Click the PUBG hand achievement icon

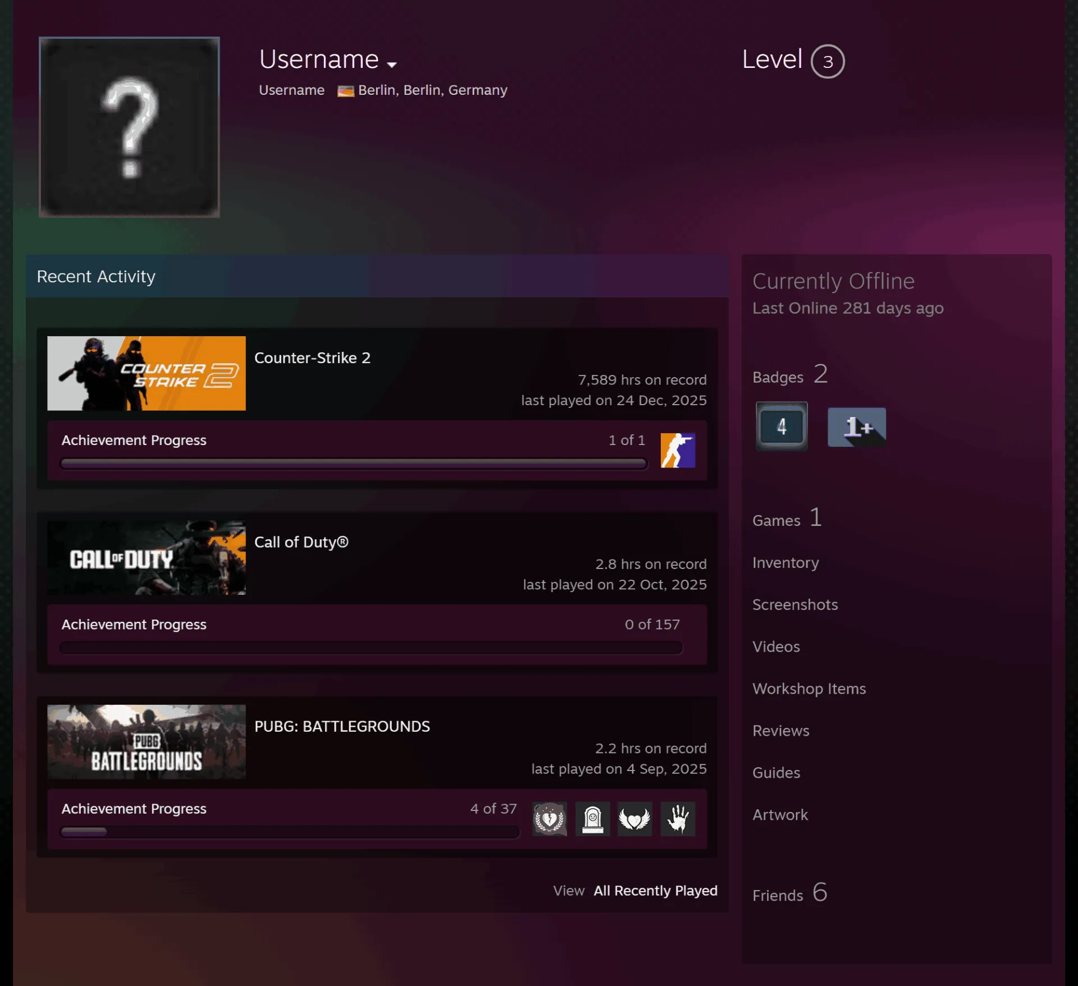pos(678,819)
